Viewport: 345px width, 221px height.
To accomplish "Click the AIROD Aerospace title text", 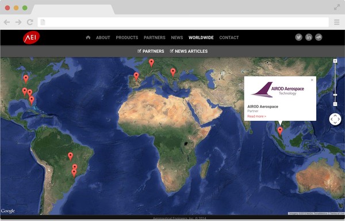I will click(x=263, y=106).
